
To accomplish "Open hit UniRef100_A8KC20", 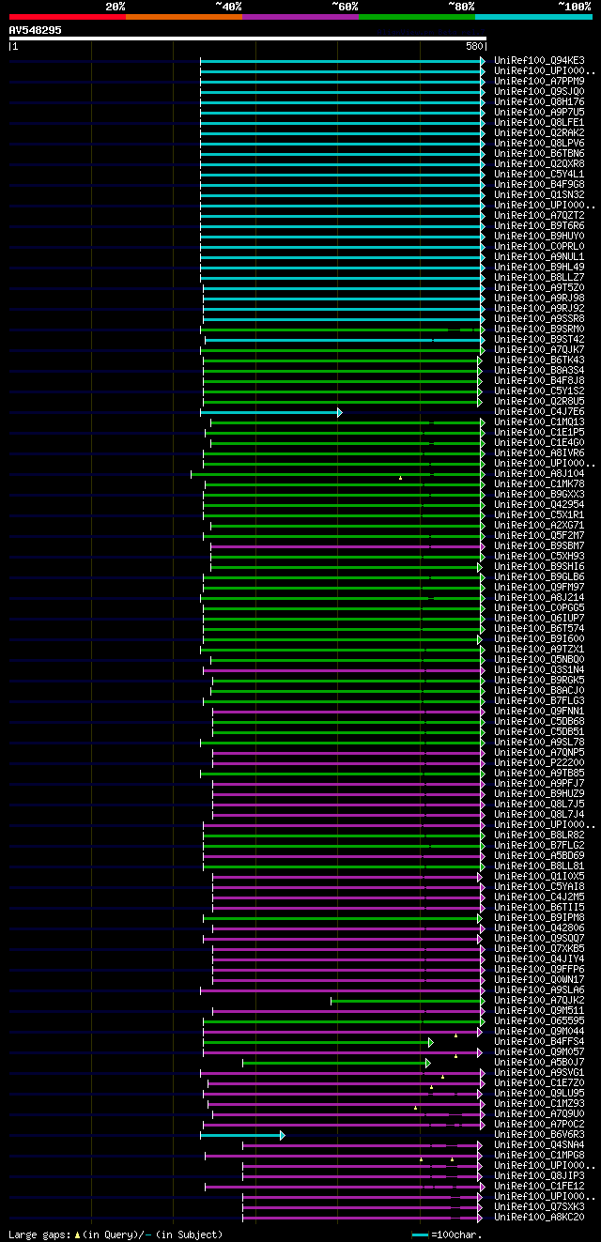I will (539, 1218).
